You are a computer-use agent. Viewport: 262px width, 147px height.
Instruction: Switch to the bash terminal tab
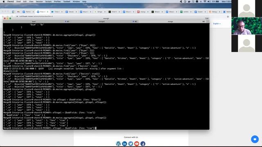pyautogui.click(x=34, y=22)
